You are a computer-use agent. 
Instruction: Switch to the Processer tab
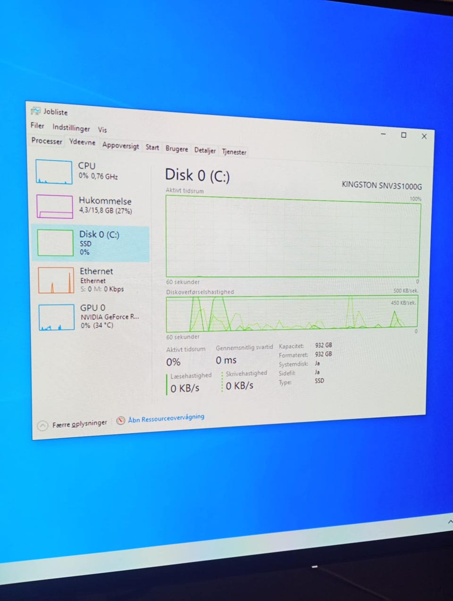tap(47, 140)
